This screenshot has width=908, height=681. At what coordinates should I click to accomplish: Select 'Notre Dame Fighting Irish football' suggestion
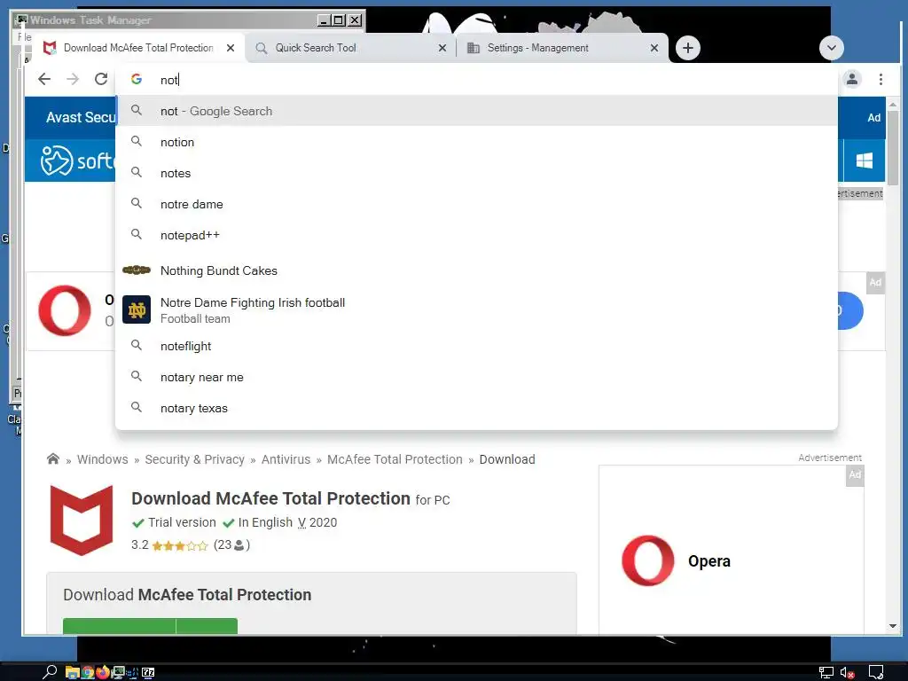476,309
